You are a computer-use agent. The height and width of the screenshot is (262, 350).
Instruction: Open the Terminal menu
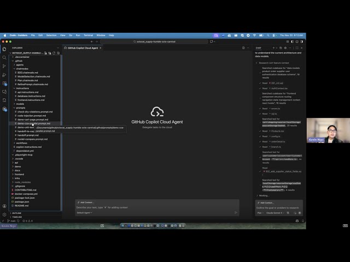(88, 35)
